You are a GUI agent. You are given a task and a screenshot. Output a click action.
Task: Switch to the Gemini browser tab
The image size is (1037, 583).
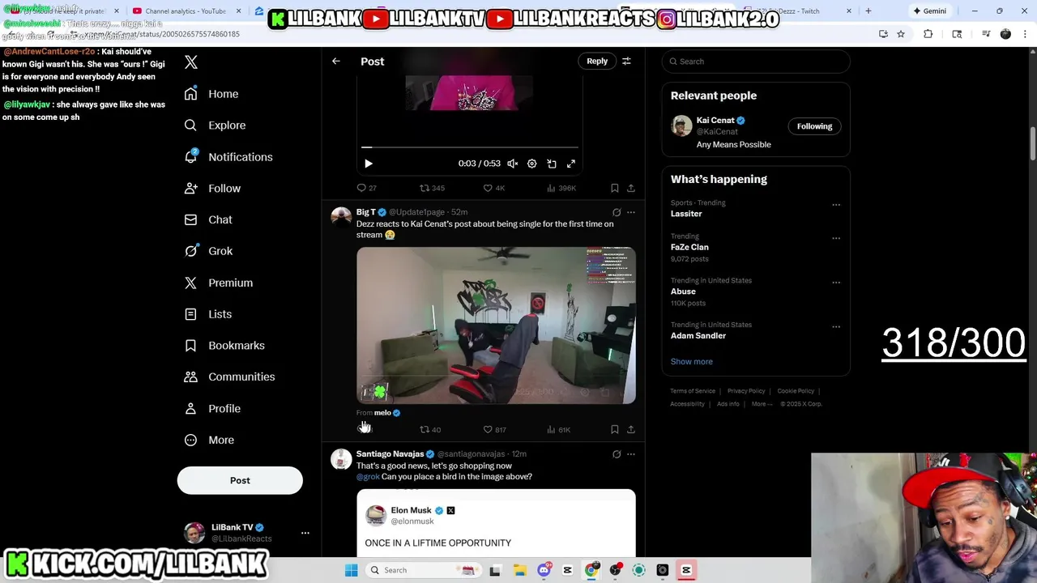[930, 11]
